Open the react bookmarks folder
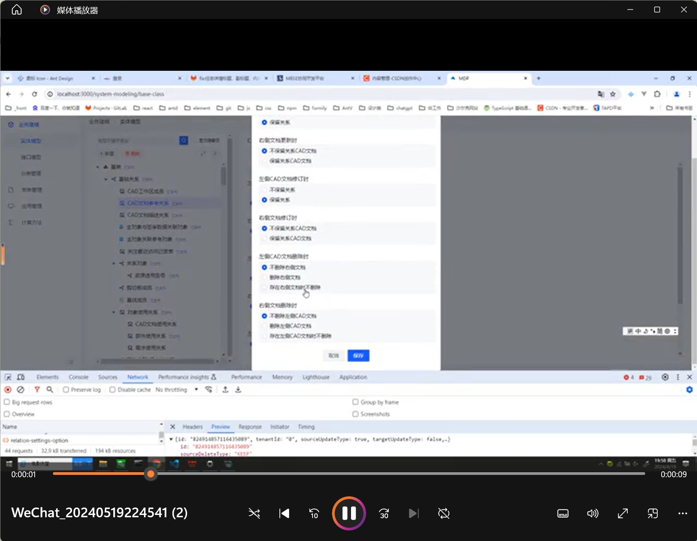The image size is (697, 541). point(143,108)
